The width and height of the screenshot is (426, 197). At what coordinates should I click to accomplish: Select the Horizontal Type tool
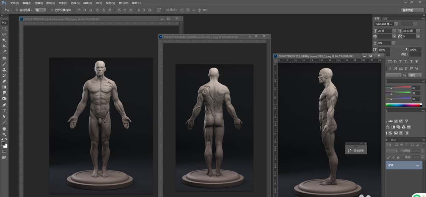(x=4, y=111)
